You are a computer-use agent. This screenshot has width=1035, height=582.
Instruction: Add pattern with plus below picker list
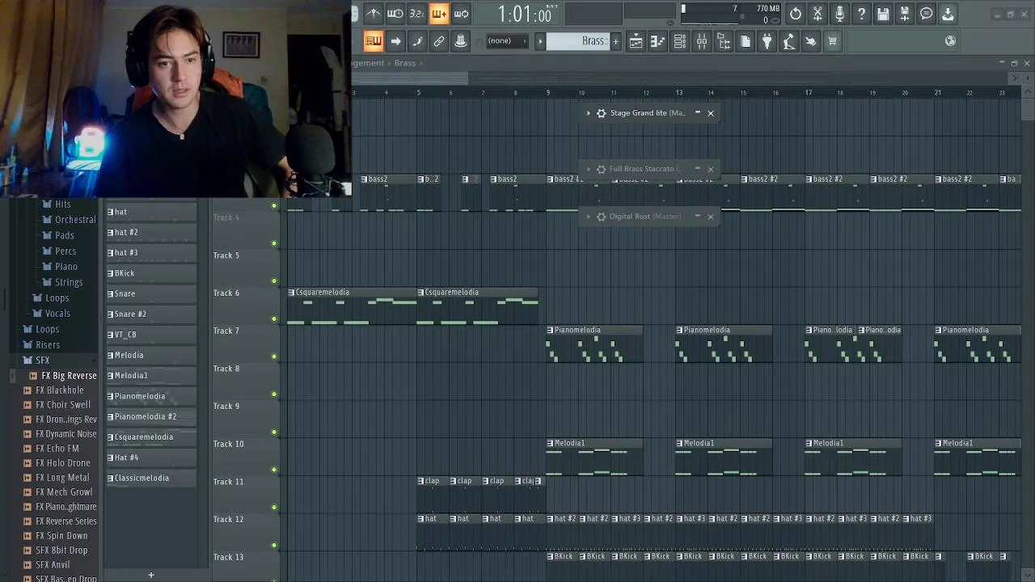(x=150, y=575)
